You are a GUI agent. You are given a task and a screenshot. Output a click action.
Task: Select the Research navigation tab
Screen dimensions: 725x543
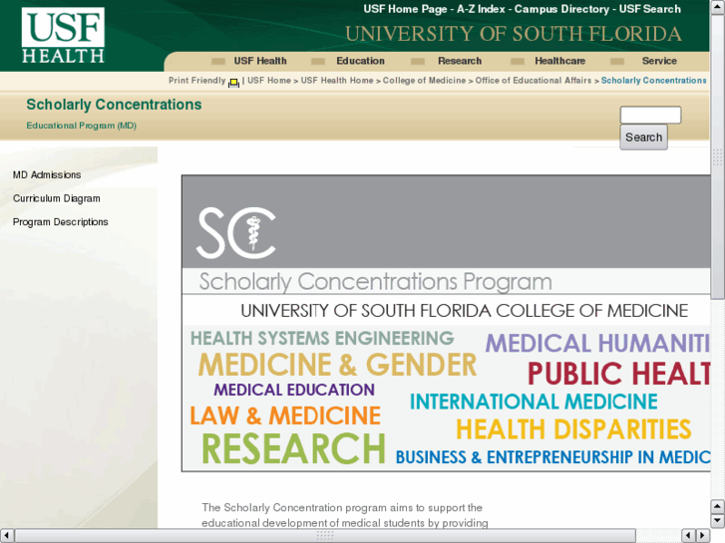pos(460,61)
